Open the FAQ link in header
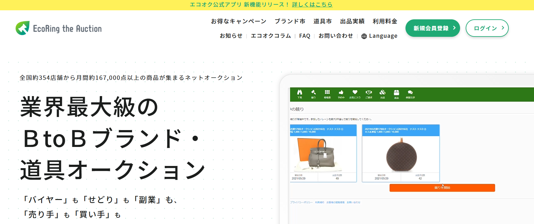This screenshot has width=534, height=224. [305, 36]
